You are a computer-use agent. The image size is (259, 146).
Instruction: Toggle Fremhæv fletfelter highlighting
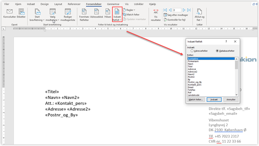coord(84,15)
